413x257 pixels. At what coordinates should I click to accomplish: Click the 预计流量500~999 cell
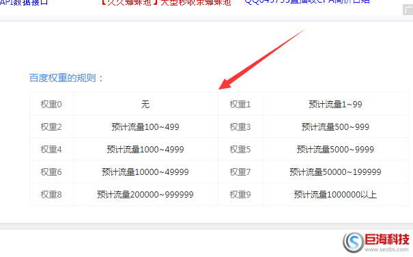pyautogui.click(x=336, y=126)
